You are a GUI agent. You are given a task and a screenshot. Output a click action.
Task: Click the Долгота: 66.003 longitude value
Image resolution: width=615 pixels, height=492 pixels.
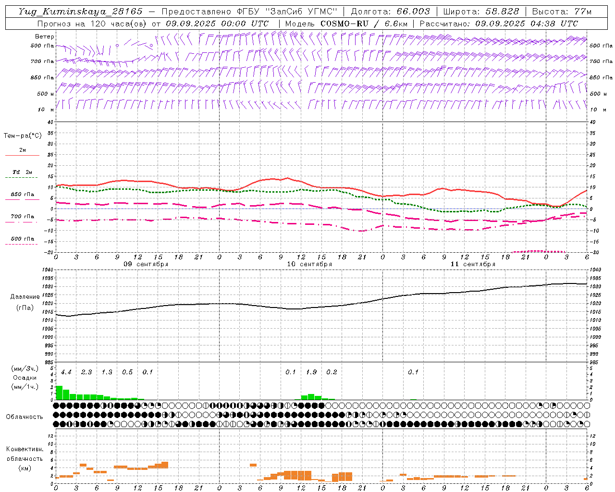click(x=391, y=12)
